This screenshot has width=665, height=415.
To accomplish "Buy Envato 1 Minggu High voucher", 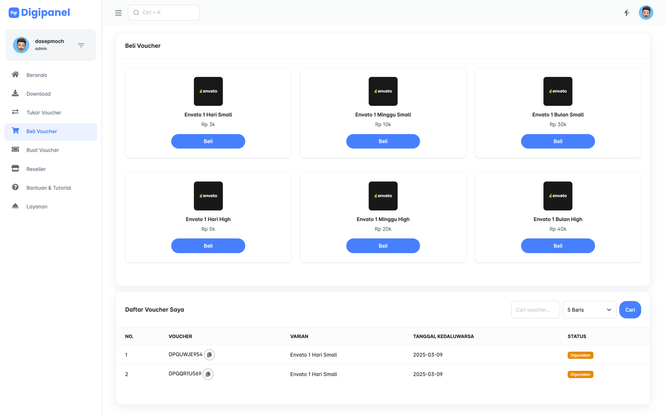I will pyautogui.click(x=383, y=245).
